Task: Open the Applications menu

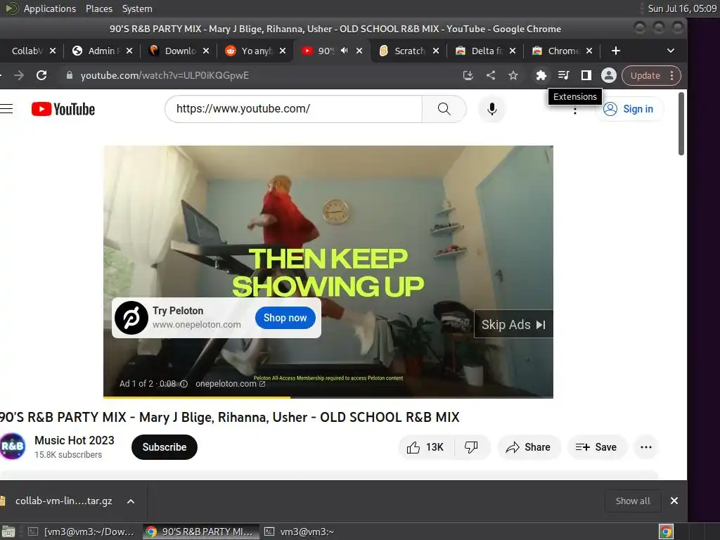Action: click(50, 8)
